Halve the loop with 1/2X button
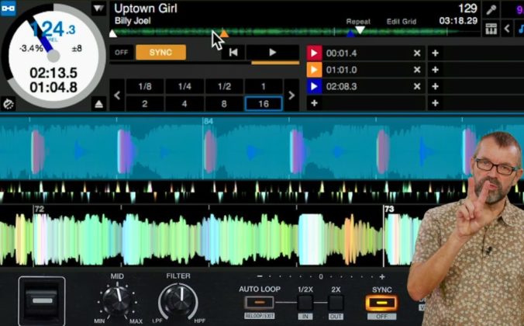 tap(305, 303)
